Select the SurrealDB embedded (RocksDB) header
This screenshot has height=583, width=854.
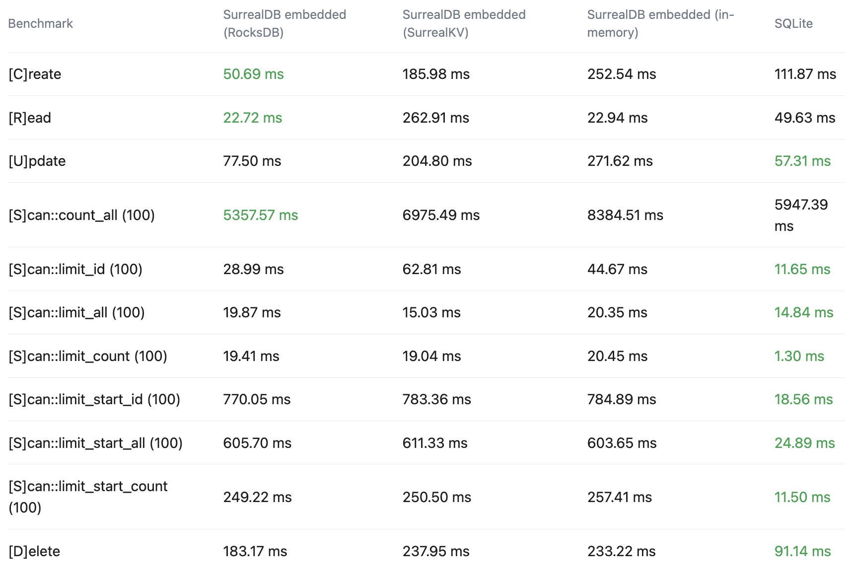click(x=285, y=23)
